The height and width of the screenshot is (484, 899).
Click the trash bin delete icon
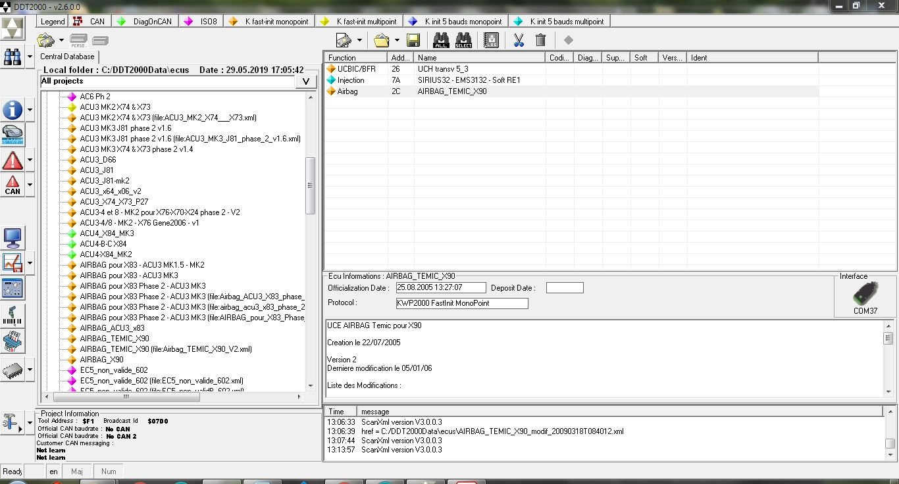coord(540,41)
